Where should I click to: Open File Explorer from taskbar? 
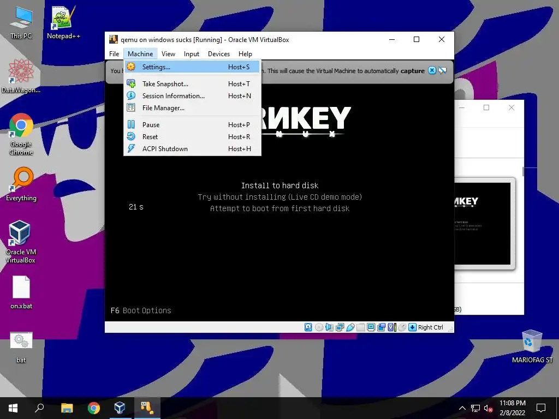point(67,408)
